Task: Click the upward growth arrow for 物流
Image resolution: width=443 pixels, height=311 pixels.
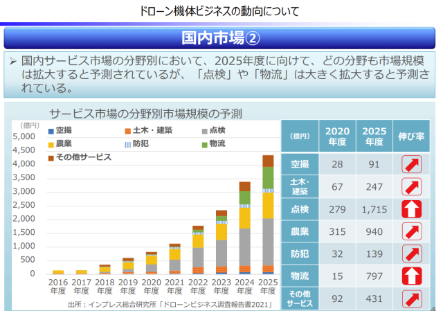Action: 412,276
